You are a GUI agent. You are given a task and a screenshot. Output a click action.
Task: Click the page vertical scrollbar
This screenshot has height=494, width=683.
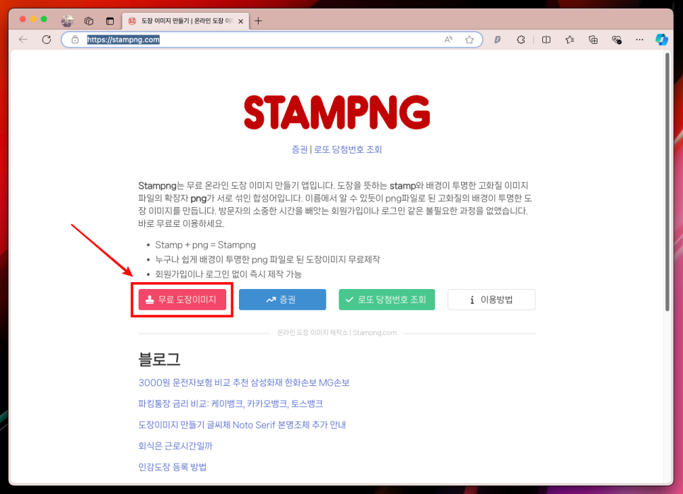(x=667, y=182)
